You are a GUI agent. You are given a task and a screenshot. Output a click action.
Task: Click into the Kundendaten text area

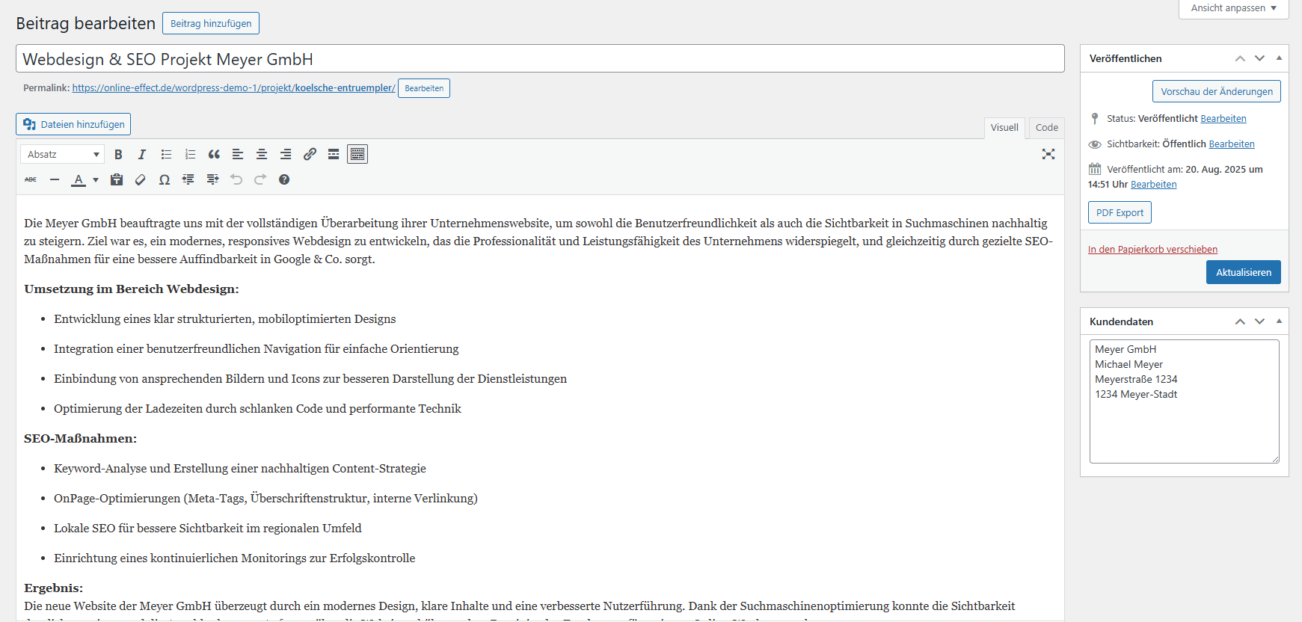pos(1184,426)
